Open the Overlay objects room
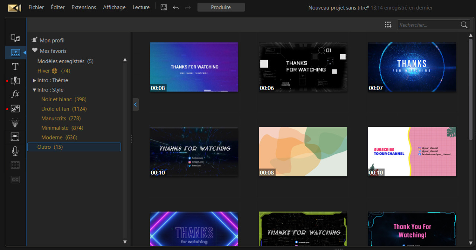Screen dimensions: 476x250 pyautogui.click(x=15, y=108)
